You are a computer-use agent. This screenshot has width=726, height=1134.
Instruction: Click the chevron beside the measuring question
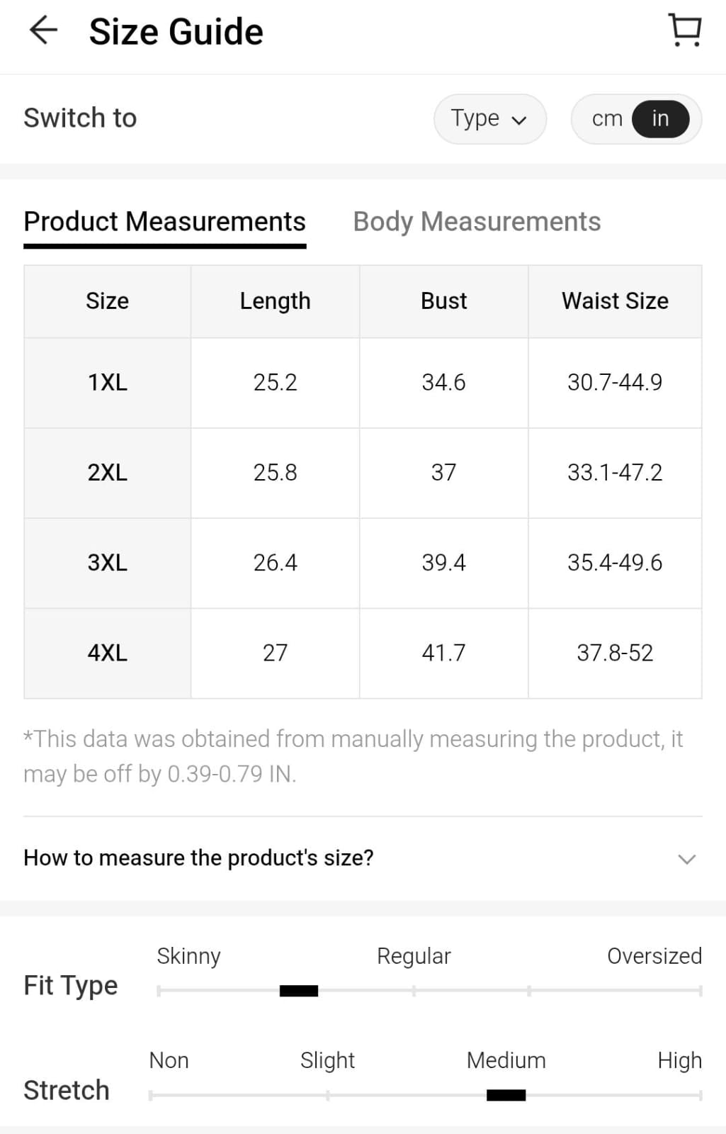pos(686,859)
